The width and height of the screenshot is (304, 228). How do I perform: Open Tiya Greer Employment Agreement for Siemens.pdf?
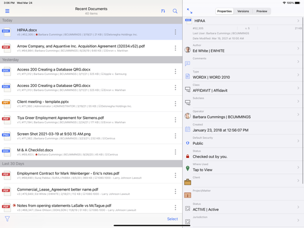(91, 120)
